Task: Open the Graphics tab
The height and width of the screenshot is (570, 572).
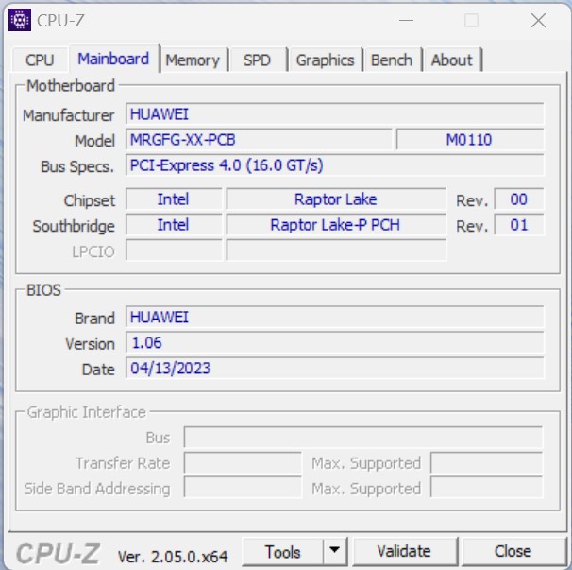Action: [x=325, y=60]
